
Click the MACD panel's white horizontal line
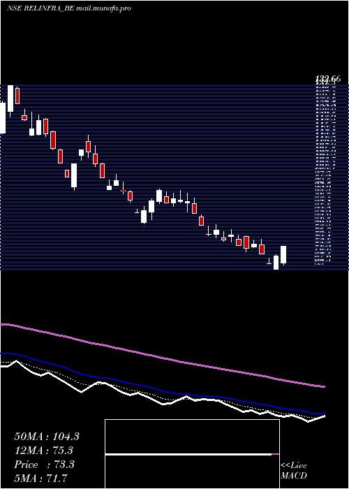click(x=188, y=454)
